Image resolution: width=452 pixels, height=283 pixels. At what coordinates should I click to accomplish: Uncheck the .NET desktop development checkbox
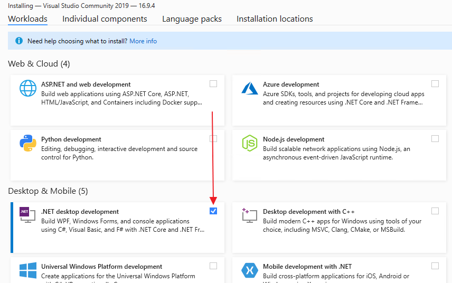[213, 211]
